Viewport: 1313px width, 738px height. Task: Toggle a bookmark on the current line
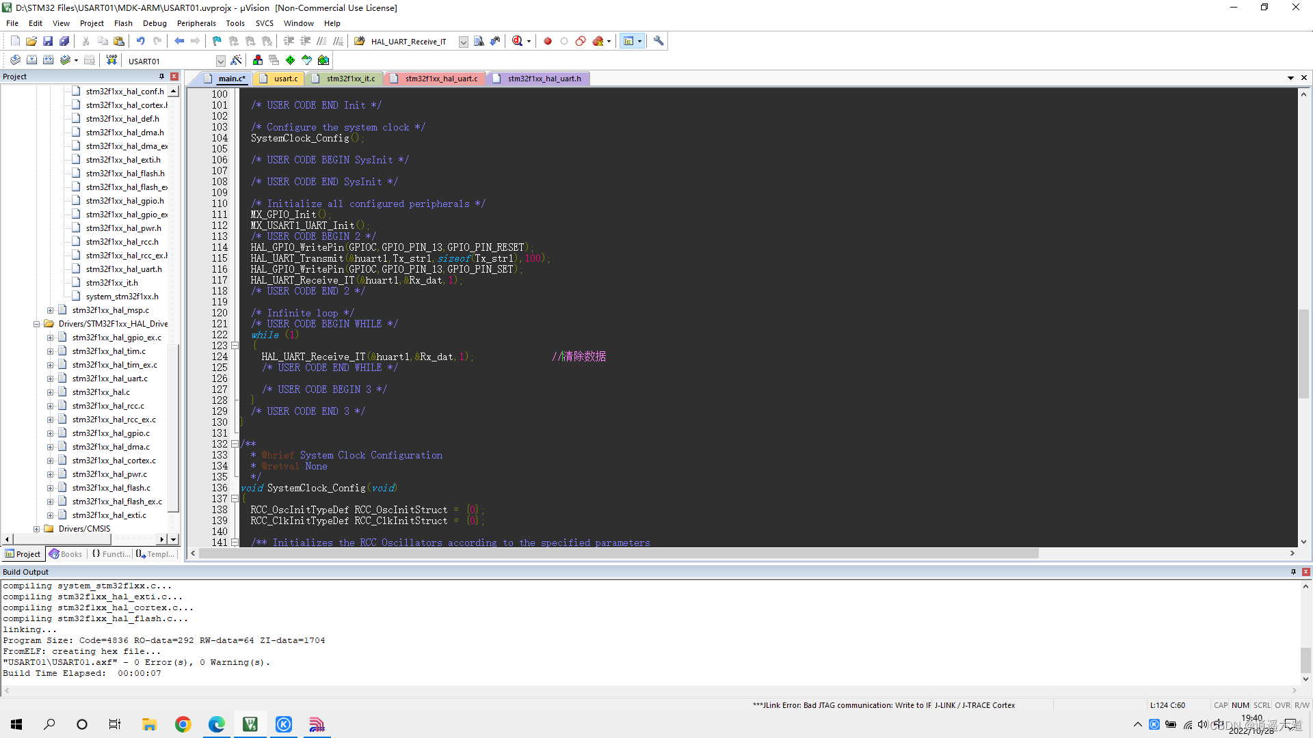[216, 41]
